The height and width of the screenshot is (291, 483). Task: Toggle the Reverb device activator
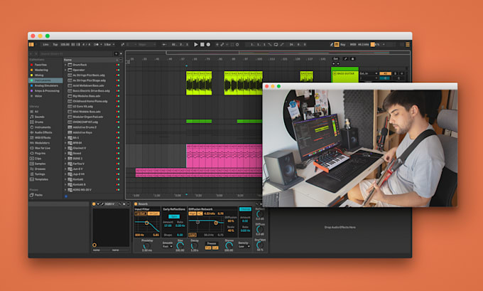pos(136,204)
